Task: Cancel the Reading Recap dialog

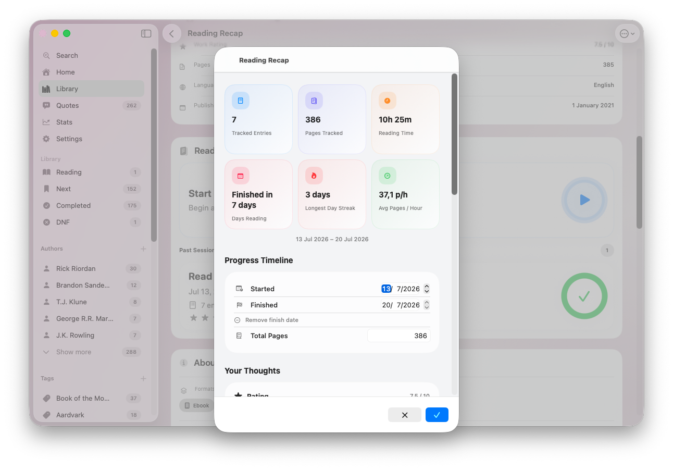Action: pos(405,415)
